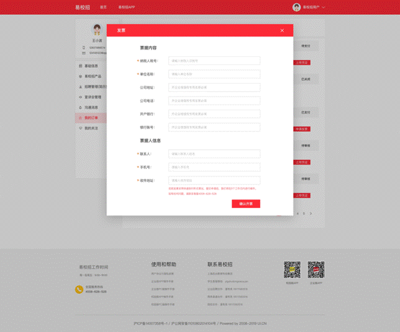Select the 手机号 input field

(x=214, y=167)
